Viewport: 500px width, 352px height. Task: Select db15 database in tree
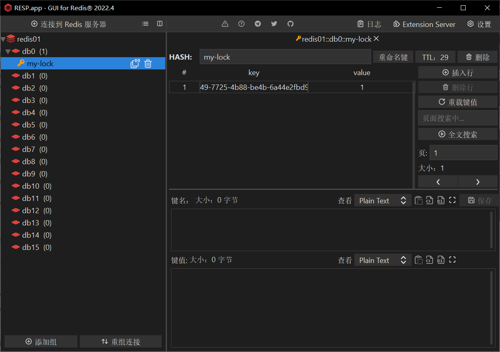[83, 247]
